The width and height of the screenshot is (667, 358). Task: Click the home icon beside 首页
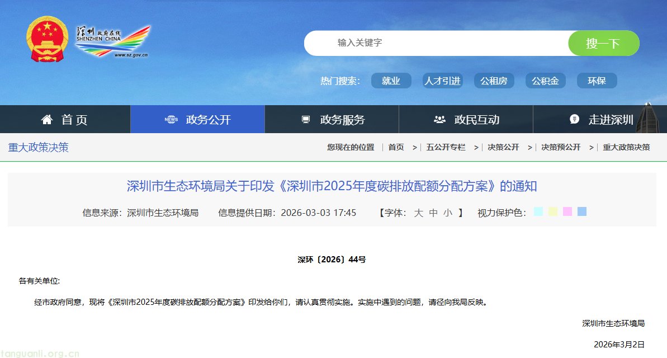click(47, 119)
